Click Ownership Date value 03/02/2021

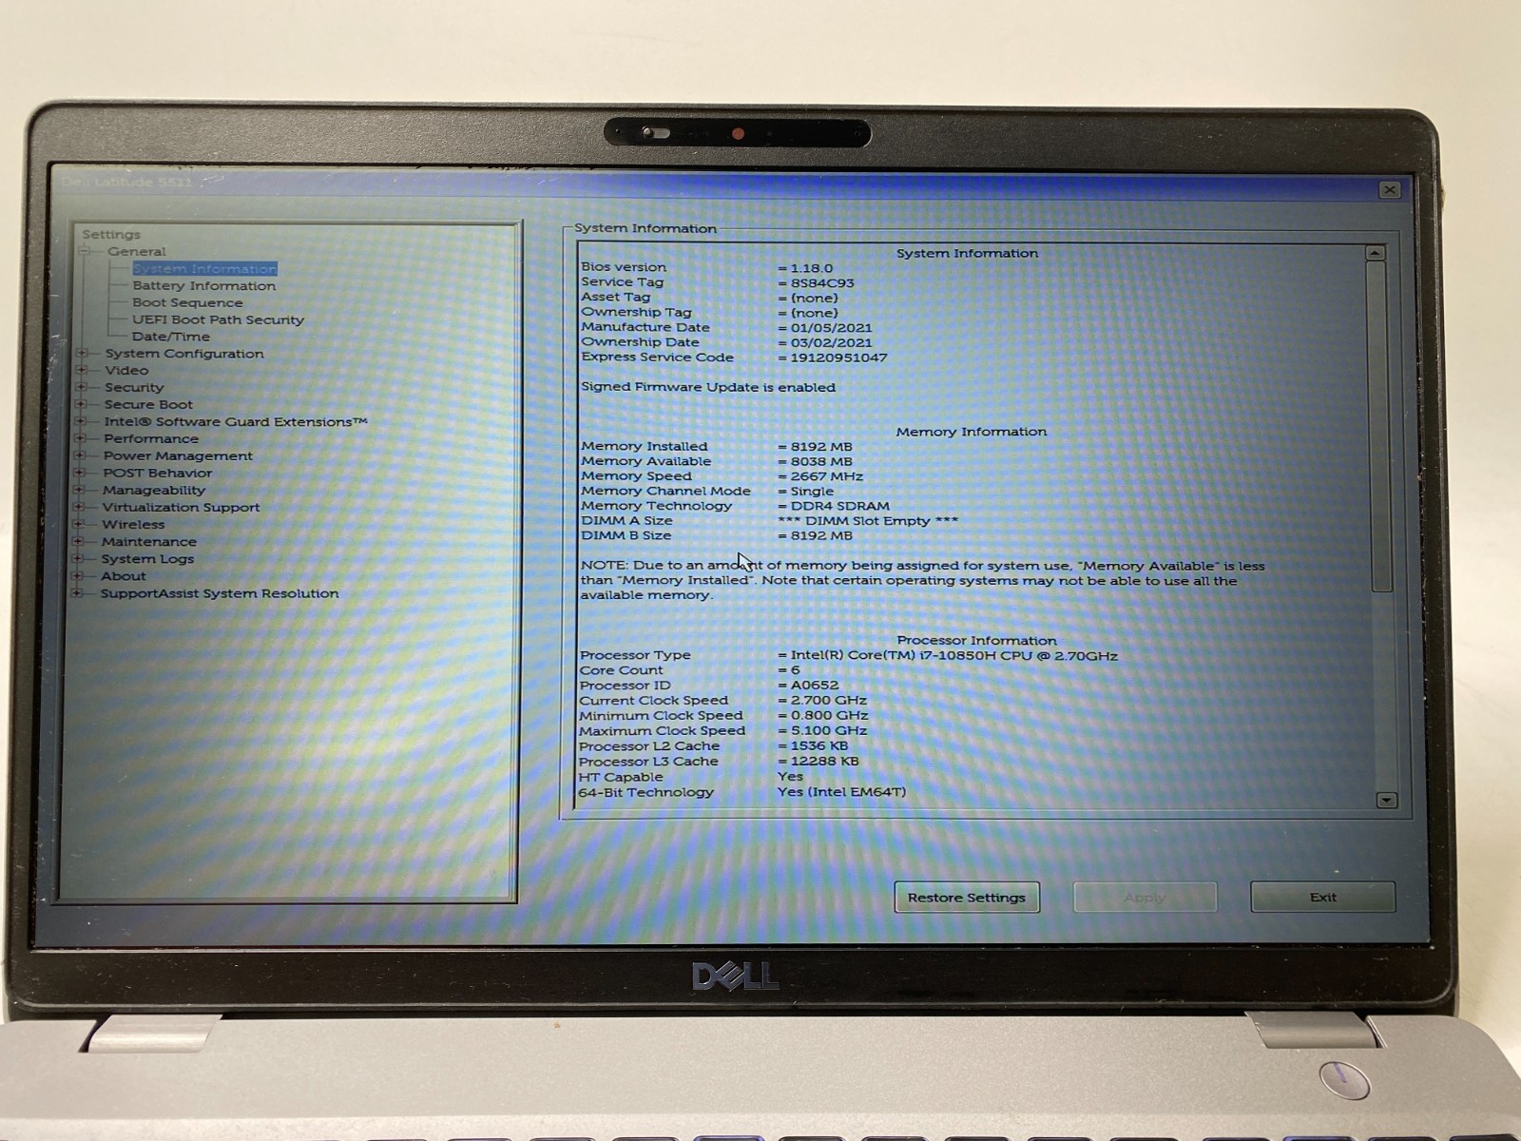pos(831,342)
